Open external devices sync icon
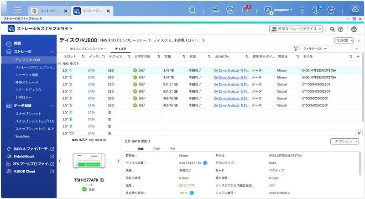This screenshot has height=199, width=365. coord(230,10)
